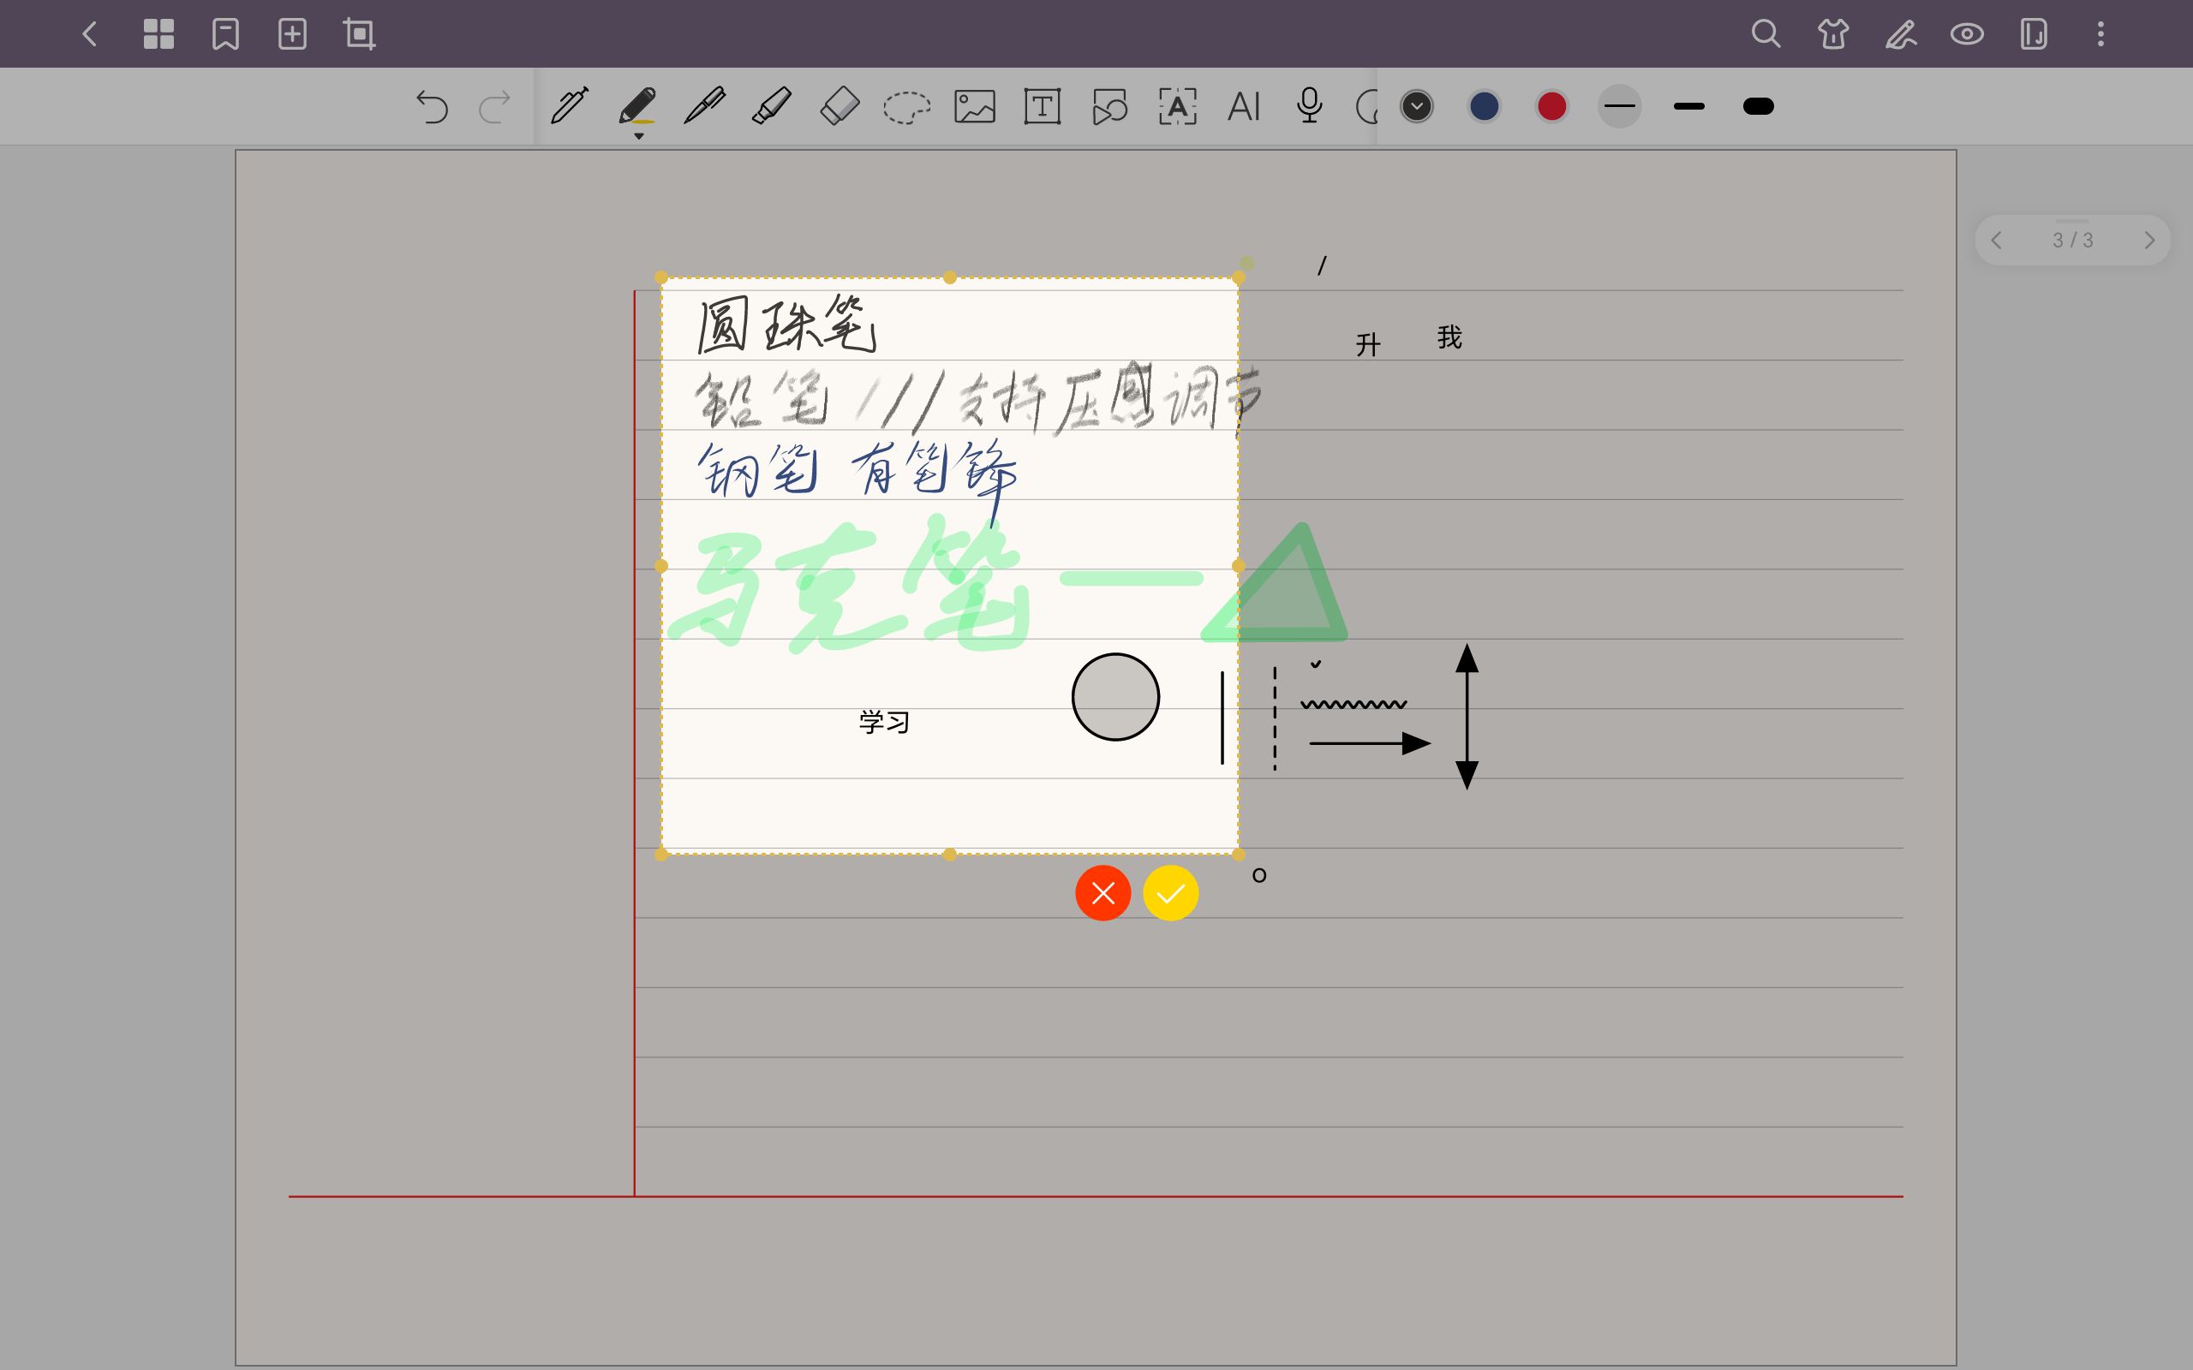The width and height of the screenshot is (2193, 1370).
Task: Choose the highlighter tool
Action: click(771, 106)
